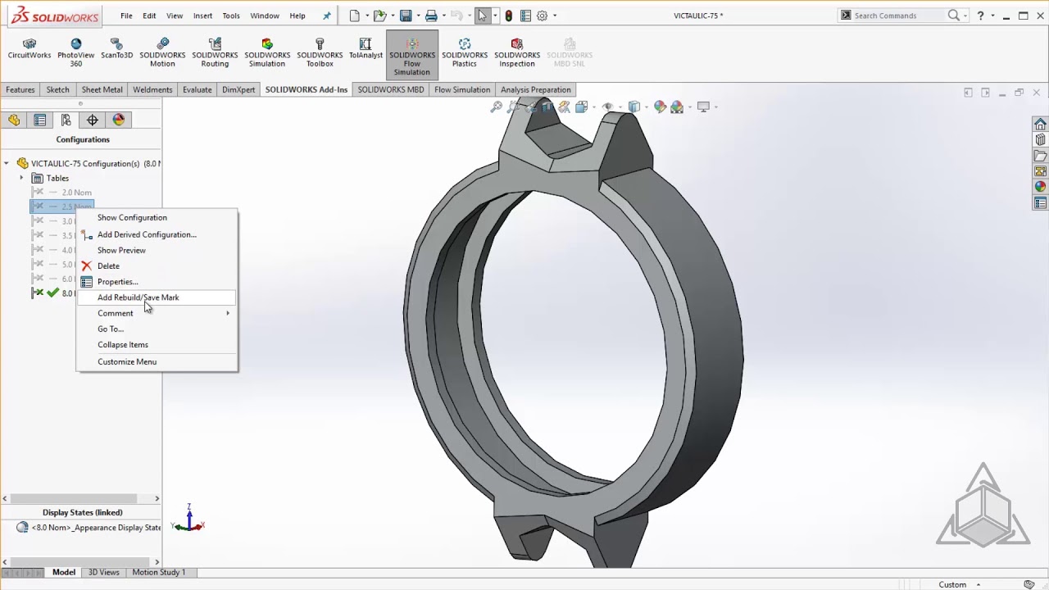The width and height of the screenshot is (1049, 590).
Task: Click the Edit Appearance icon
Action: (661, 107)
